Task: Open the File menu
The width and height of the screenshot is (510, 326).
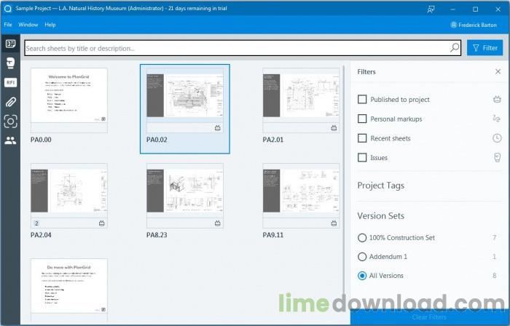Action: tap(8, 25)
